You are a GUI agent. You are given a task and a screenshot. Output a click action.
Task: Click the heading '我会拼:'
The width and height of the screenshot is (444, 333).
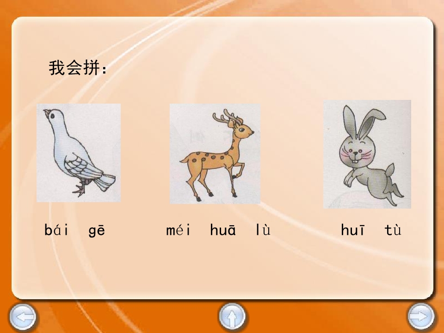(x=78, y=68)
